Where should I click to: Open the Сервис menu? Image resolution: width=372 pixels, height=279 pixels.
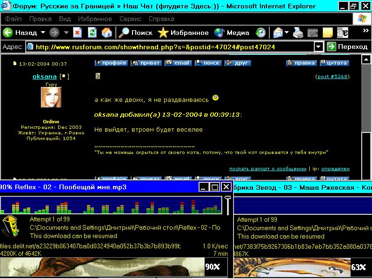[130, 19]
